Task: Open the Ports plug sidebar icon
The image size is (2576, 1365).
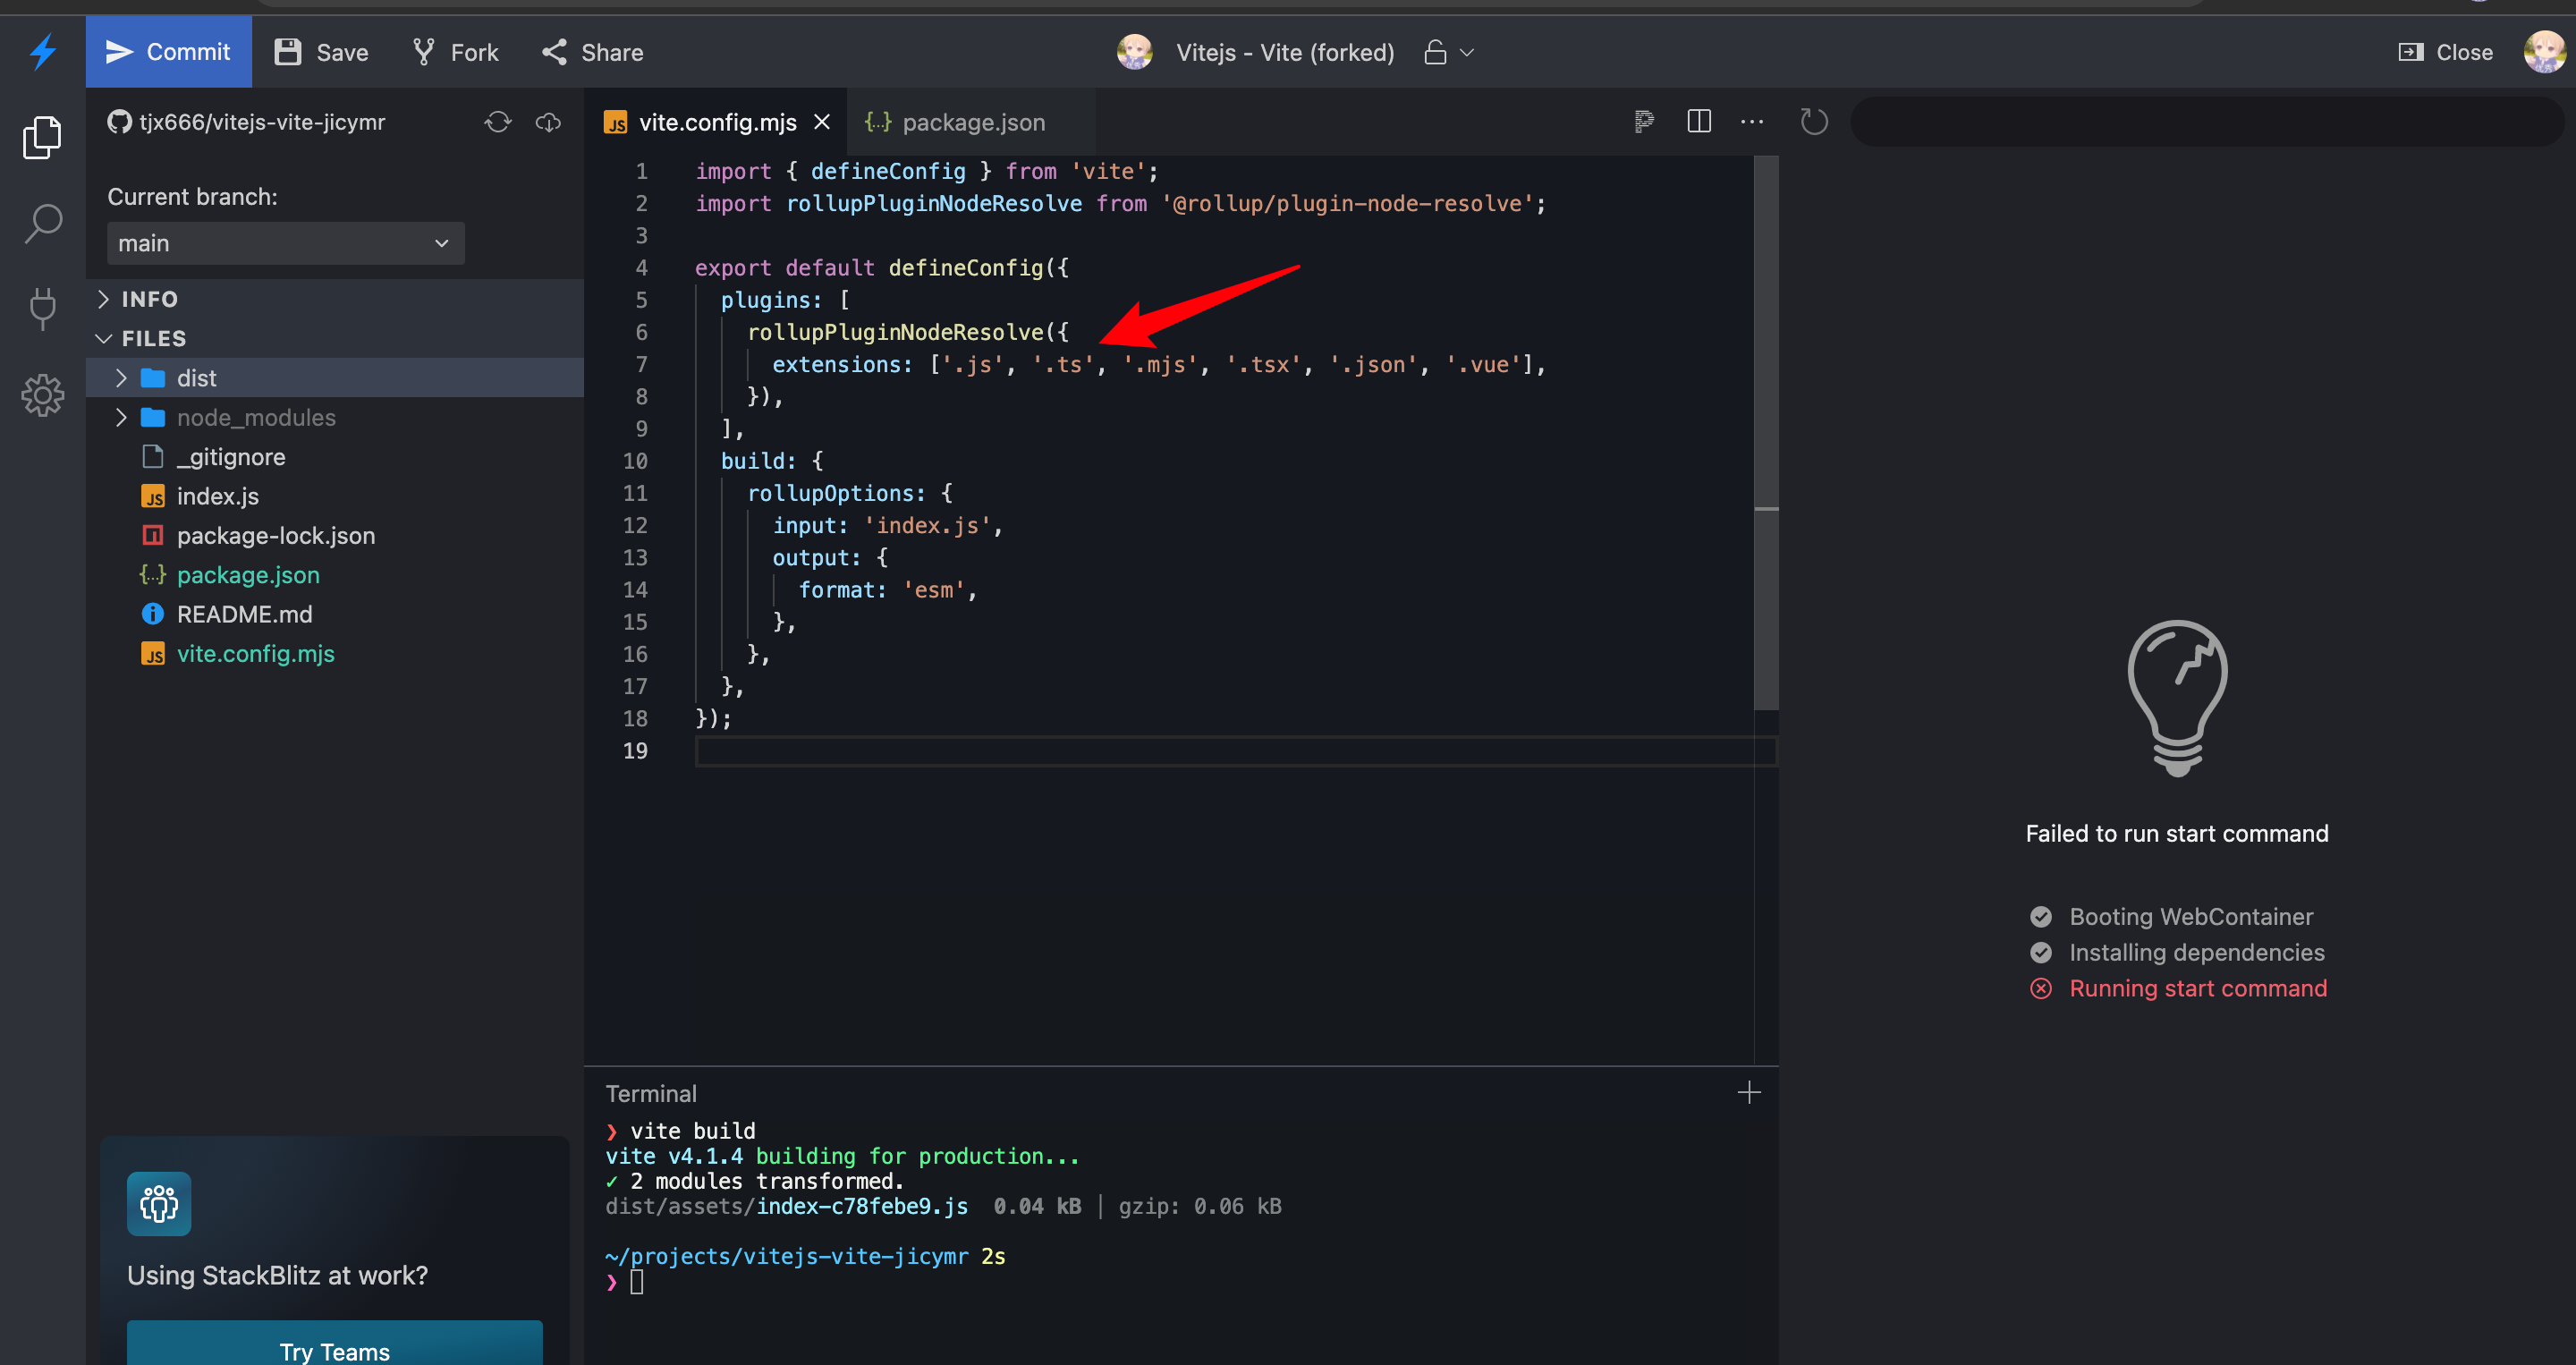Action: tap(42, 308)
